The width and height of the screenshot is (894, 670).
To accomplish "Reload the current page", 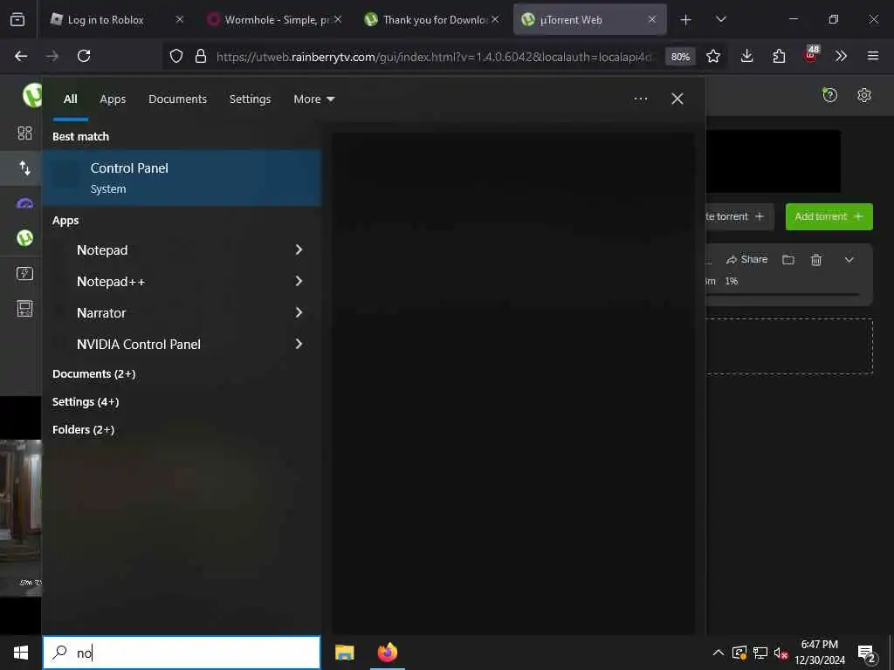I will (x=84, y=56).
